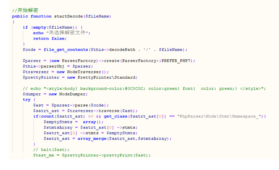Click the return false statement

(50, 38)
